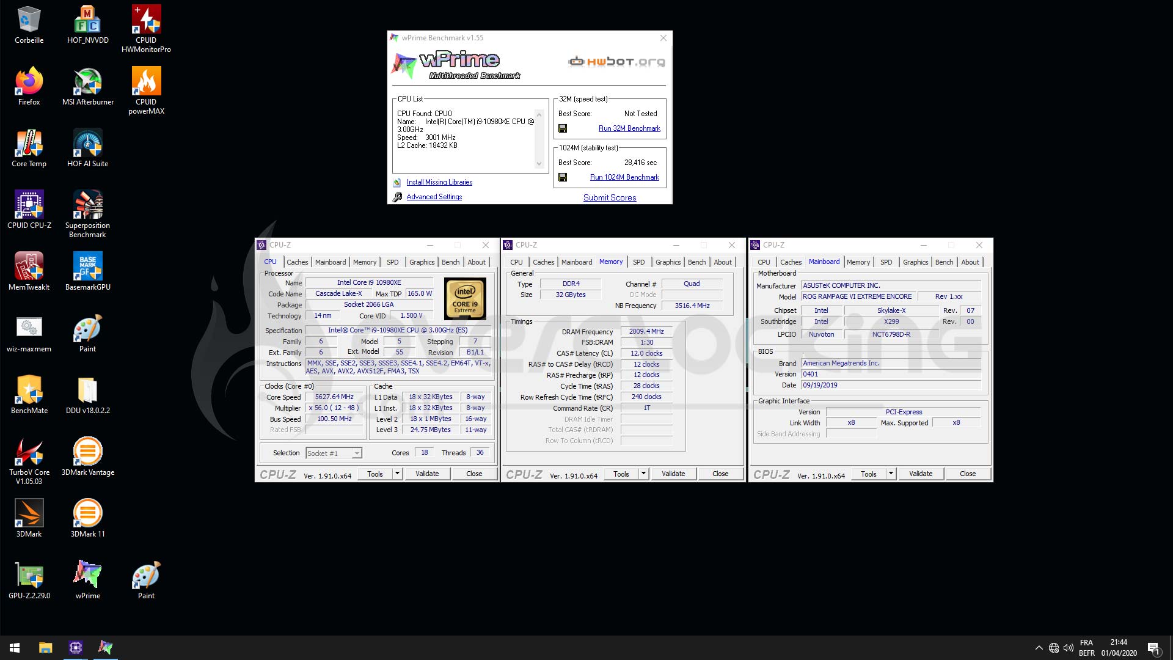Open Advanced Settings link in wPrime

(434, 197)
